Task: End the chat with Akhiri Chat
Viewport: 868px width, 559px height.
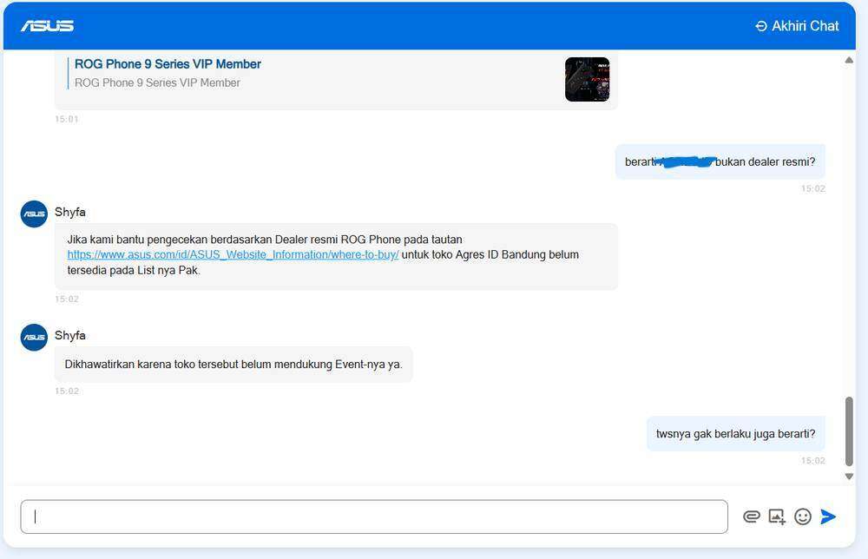Action: (x=797, y=26)
